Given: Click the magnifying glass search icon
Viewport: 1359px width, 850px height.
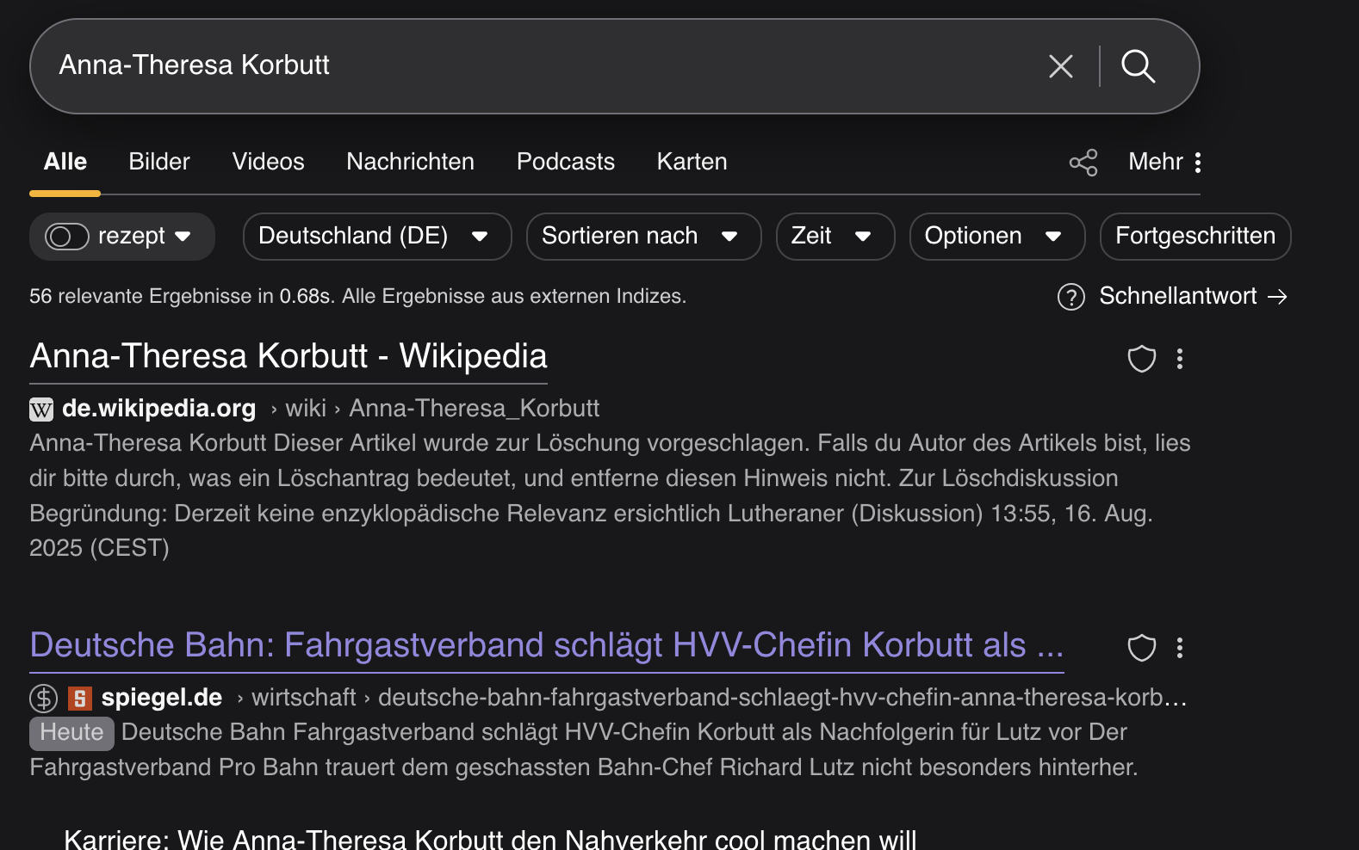Looking at the screenshot, I should click(1138, 66).
